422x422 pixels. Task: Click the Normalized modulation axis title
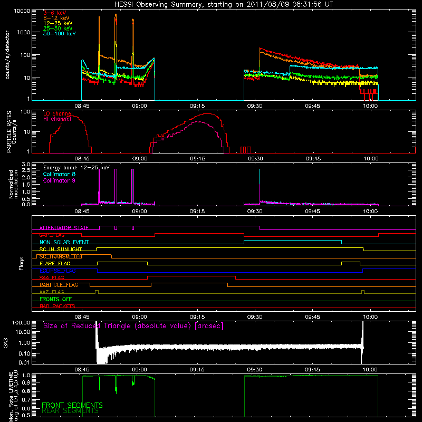click(13, 184)
